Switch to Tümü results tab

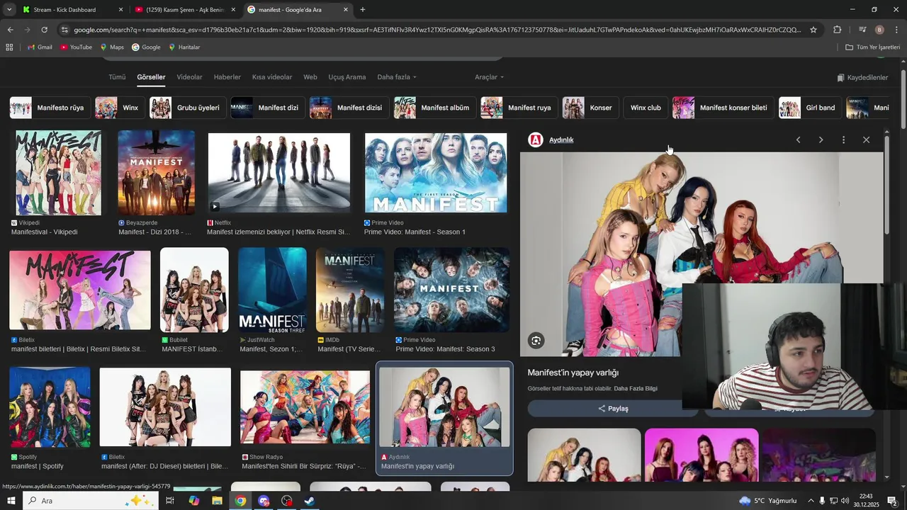point(117,77)
